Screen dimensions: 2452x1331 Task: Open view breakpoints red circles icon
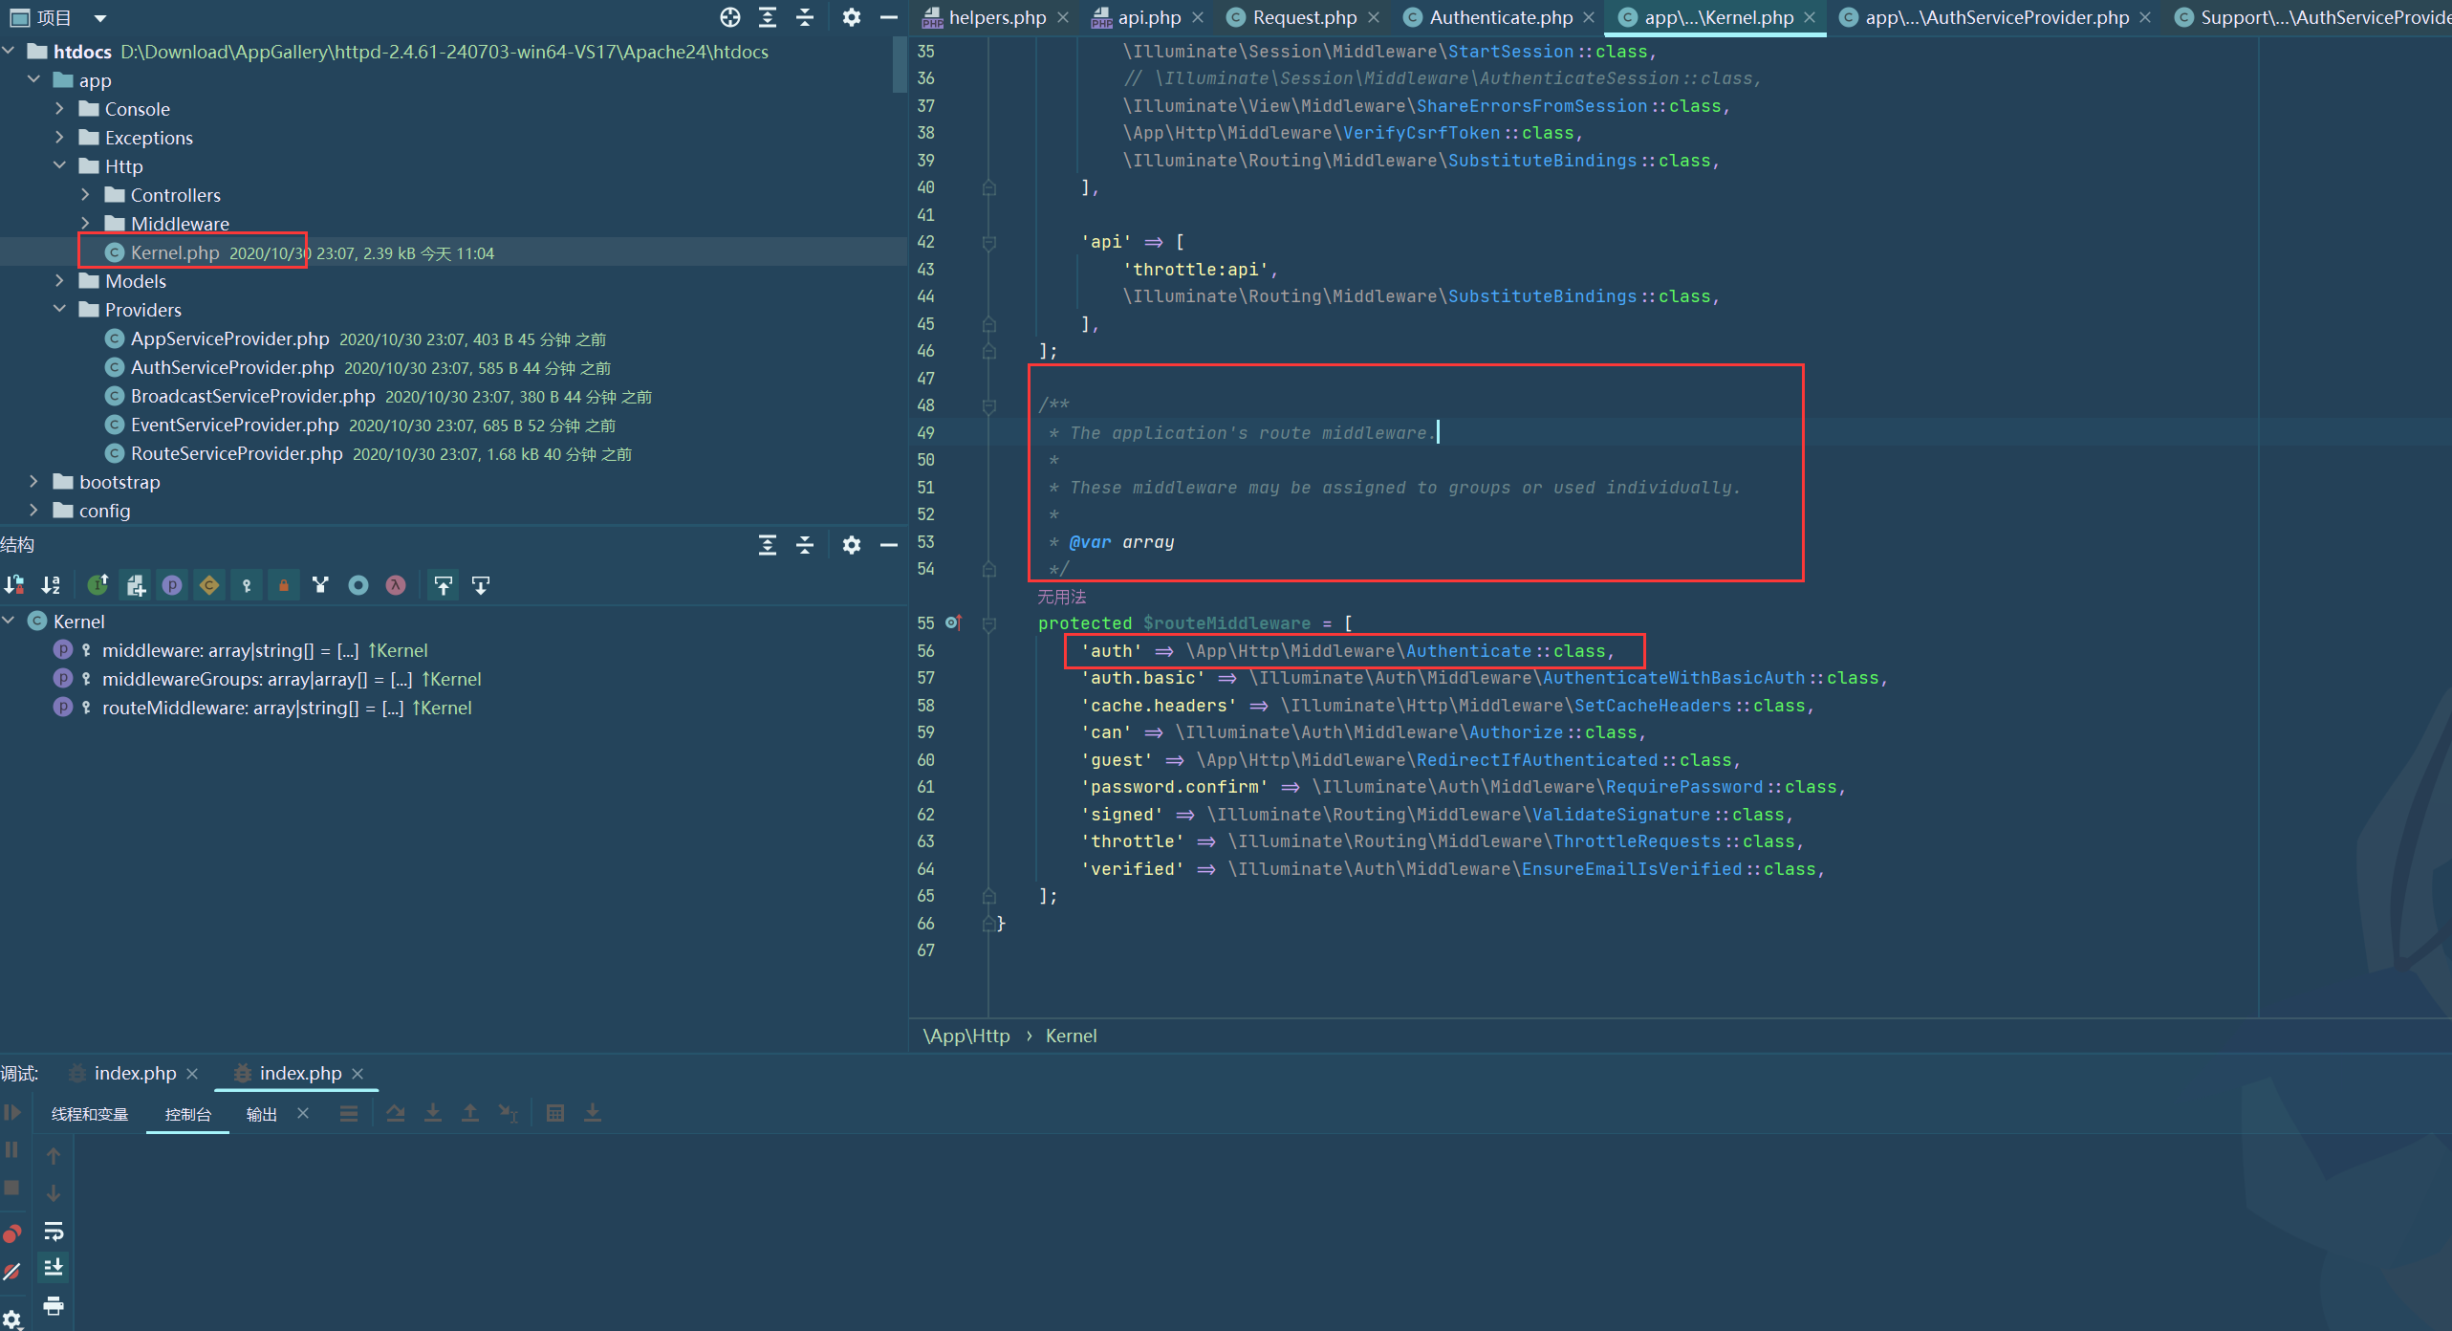12,1233
